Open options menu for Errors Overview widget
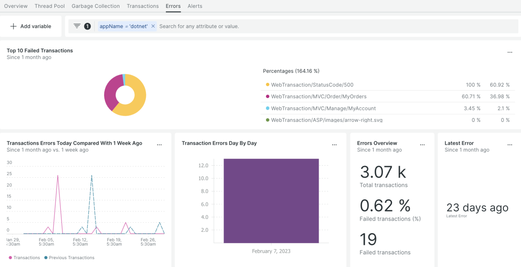521x267 pixels. (x=422, y=145)
